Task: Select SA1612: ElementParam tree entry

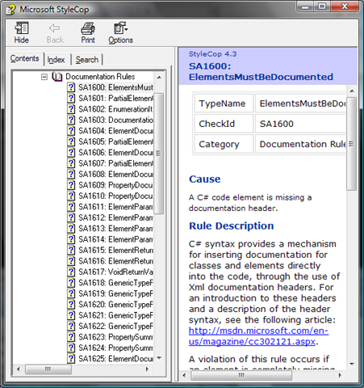Action: (115, 217)
